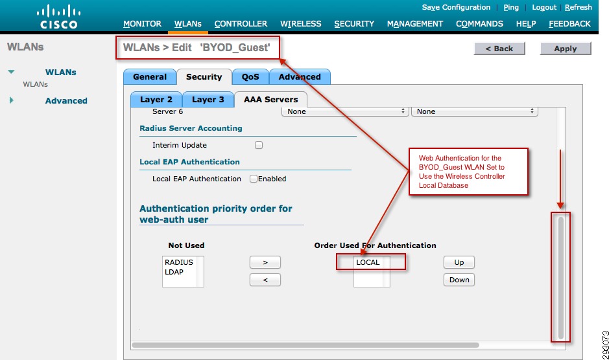This screenshot has width=609, height=360.
Task: Click the Up order button
Action: pos(459,262)
